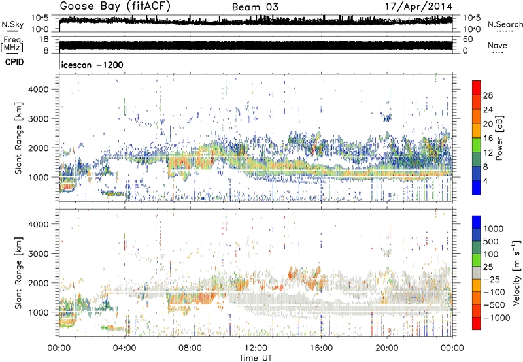Click the 10^5 tick beside N.Sky

click(40, 18)
